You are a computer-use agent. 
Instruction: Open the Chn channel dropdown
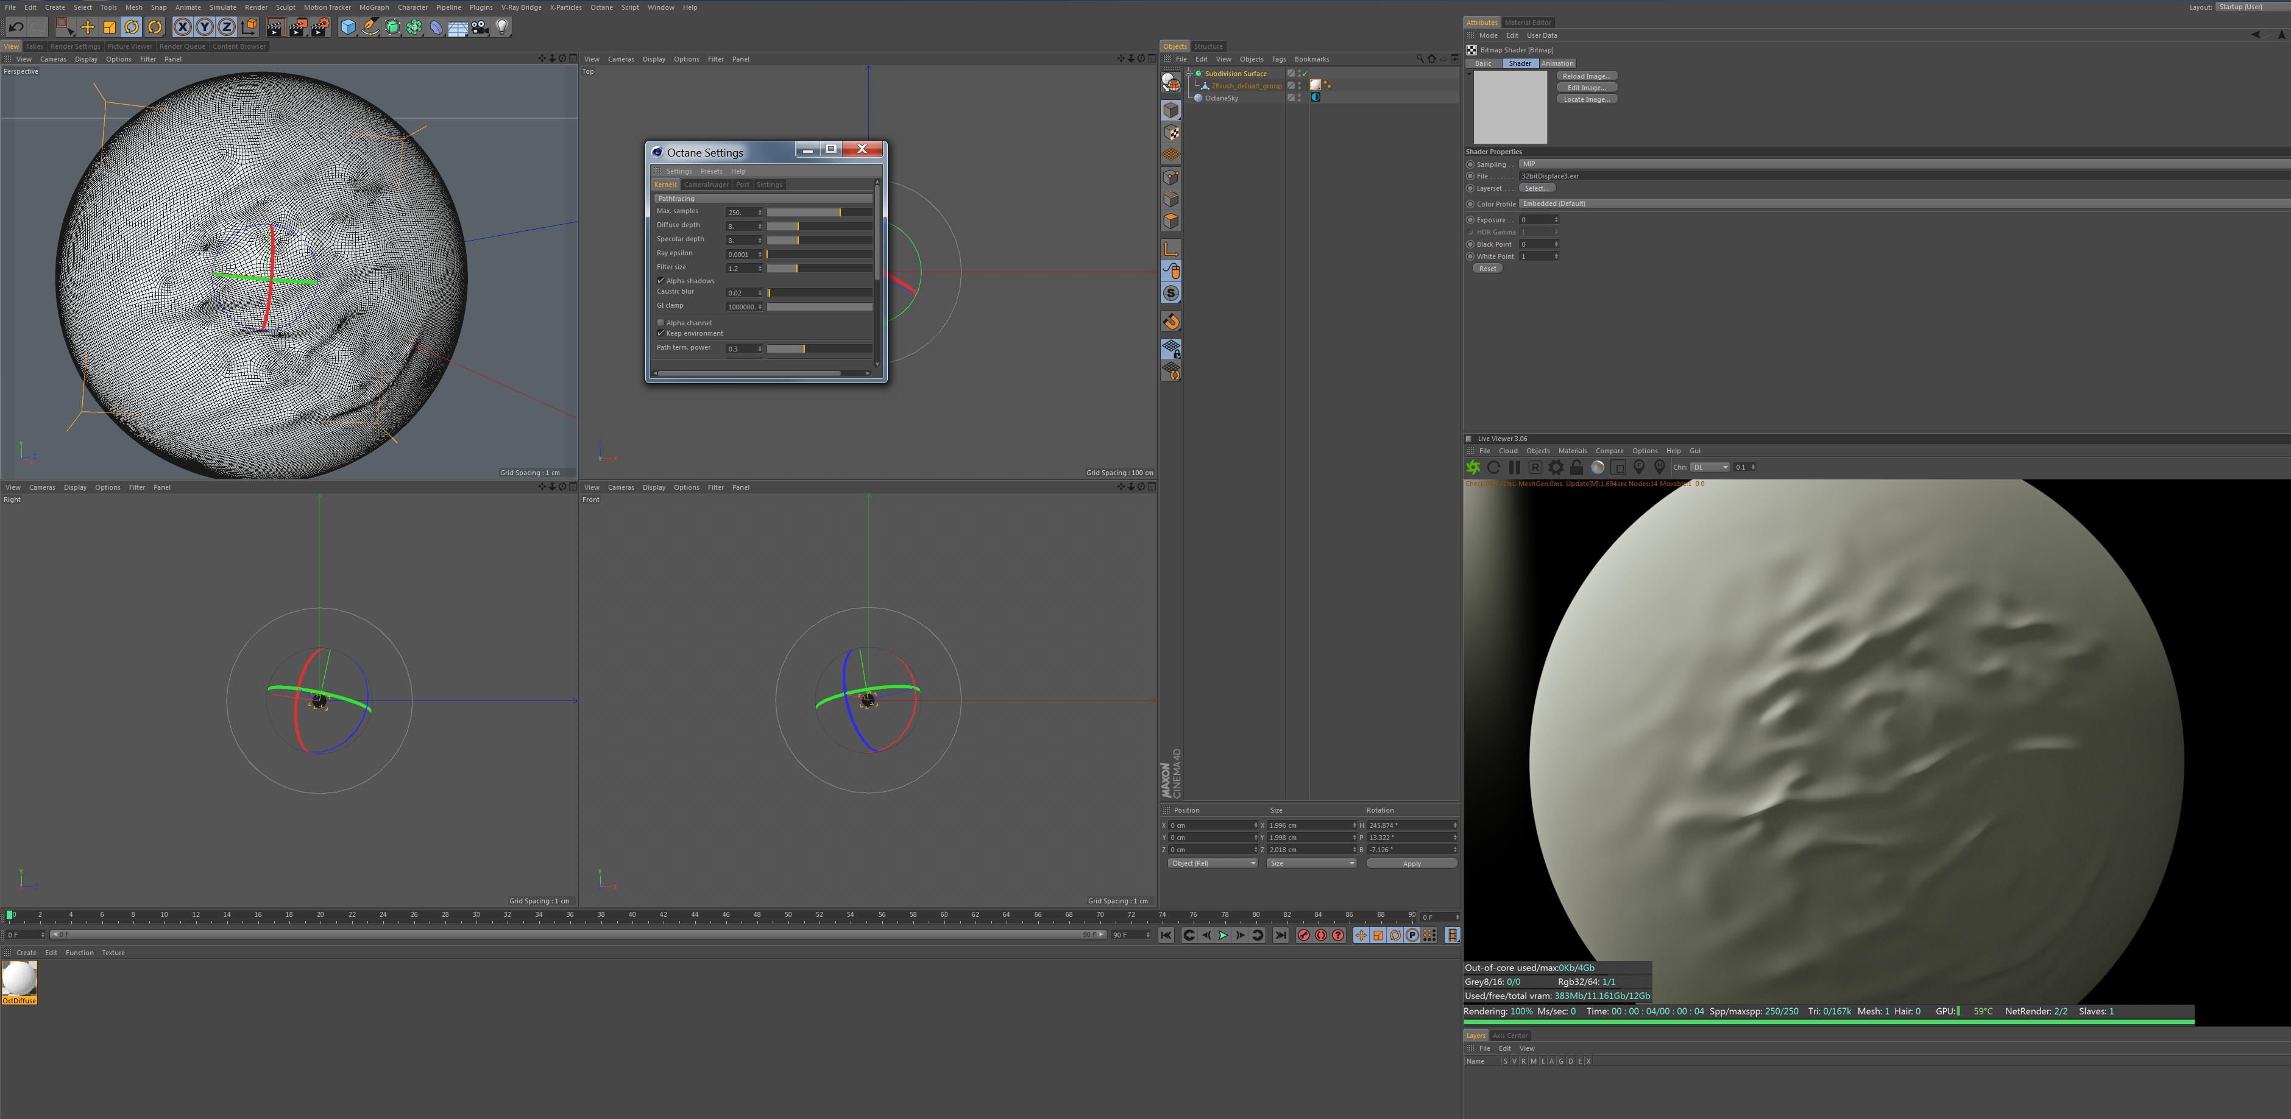click(1710, 467)
